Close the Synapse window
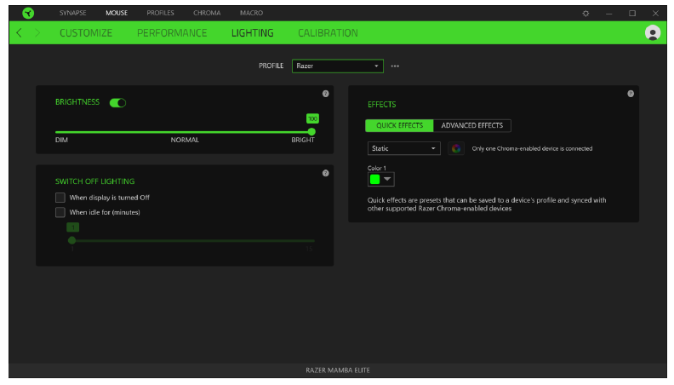This screenshot has width=674, height=385. [x=655, y=14]
